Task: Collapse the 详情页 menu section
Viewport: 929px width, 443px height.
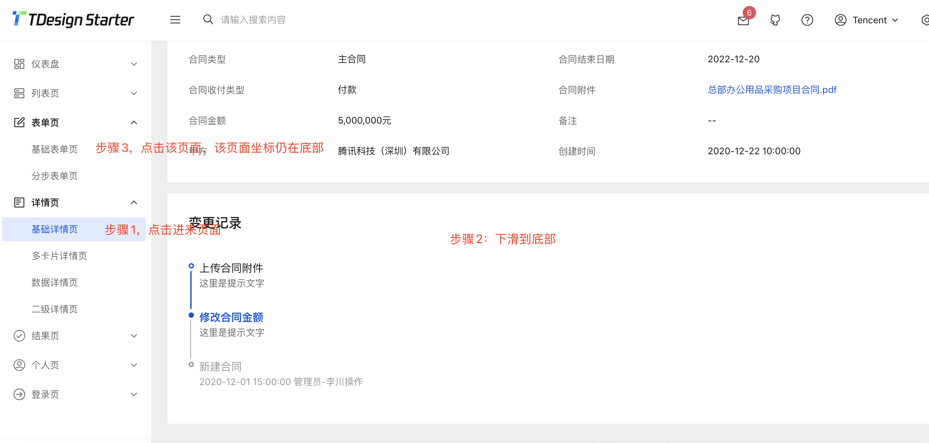Action: pyautogui.click(x=134, y=203)
